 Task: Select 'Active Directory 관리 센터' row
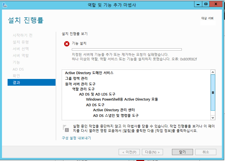pyautogui.click(x=114, y=110)
